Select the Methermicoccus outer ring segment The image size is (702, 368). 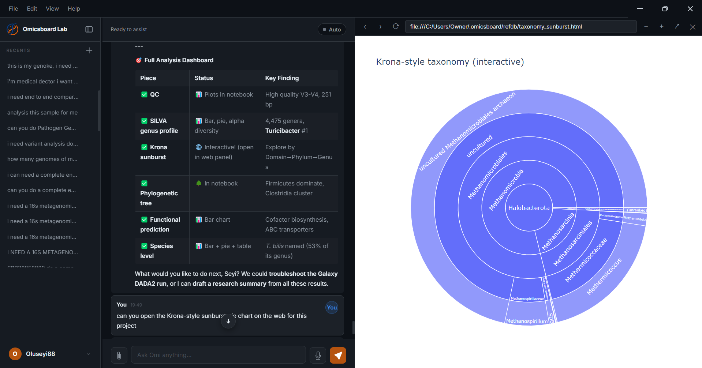(604, 277)
